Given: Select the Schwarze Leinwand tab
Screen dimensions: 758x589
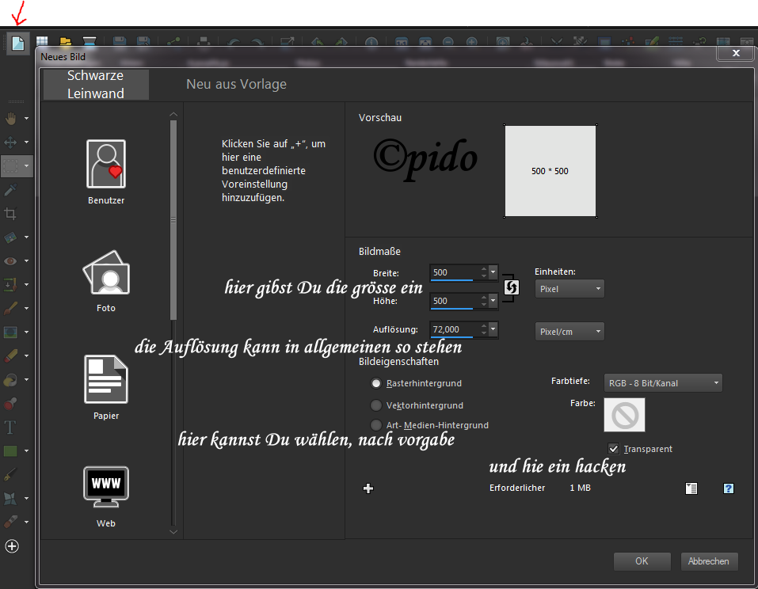Looking at the screenshot, I should coord(96,85).
